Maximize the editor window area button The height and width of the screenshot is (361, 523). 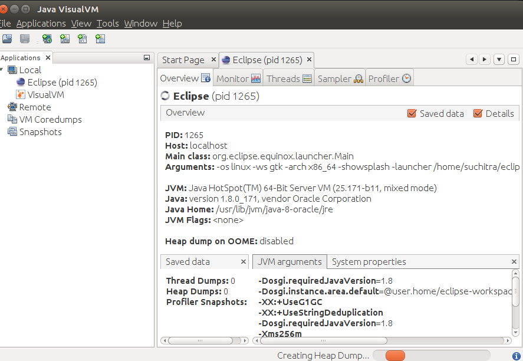[x=514, y=60]
